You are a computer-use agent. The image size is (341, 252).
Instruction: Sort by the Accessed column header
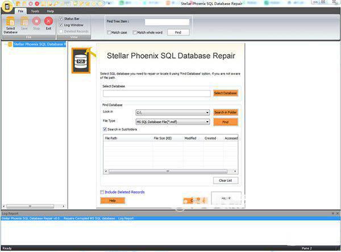click(x=231, y=138)
